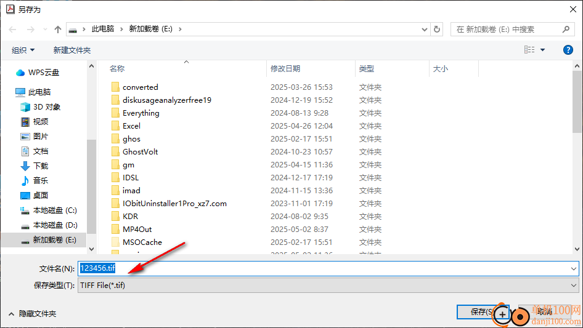
Task: Select the diskusageanalyzerfree19 folder icon
Action: 115,100
